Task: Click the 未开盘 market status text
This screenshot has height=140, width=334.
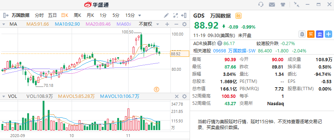Action: tap(245, 36)
